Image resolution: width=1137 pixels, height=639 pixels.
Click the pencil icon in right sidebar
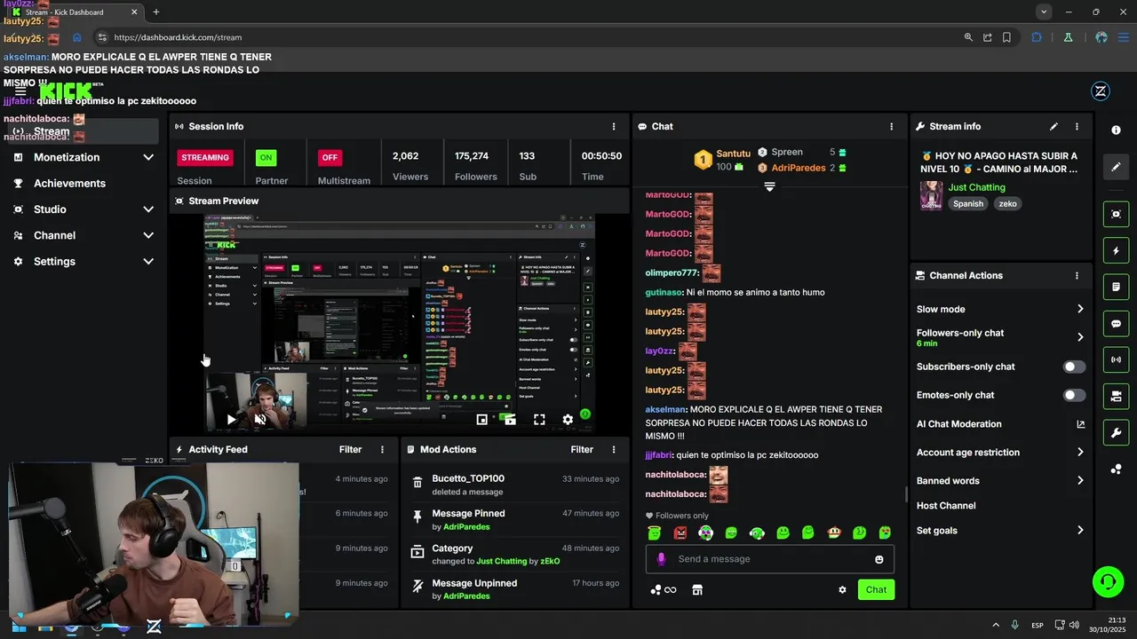coord(1117,166)
